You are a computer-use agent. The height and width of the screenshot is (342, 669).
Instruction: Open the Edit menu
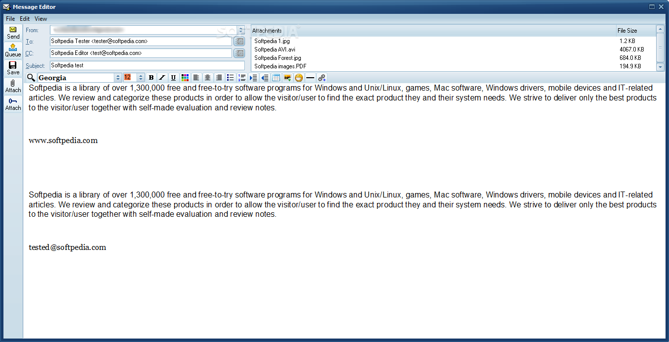[25, 19]
